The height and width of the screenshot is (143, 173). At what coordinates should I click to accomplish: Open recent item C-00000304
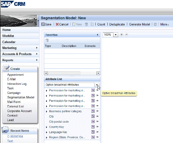click(x=15, y=136)
